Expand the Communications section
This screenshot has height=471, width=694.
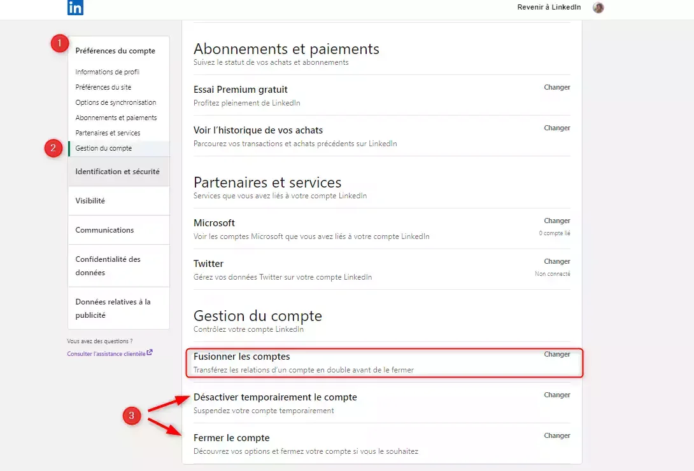click(118, 229)
